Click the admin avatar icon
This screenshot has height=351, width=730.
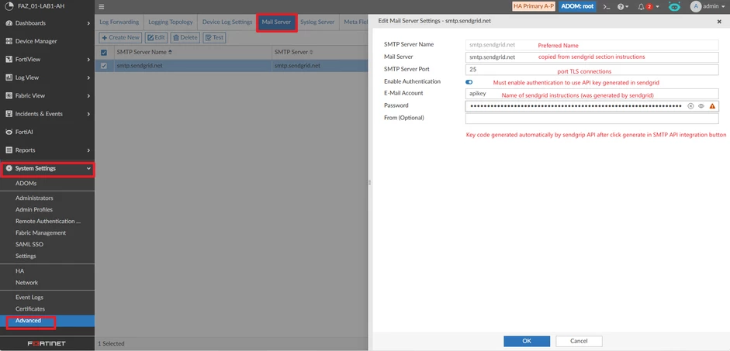(696, 6)
